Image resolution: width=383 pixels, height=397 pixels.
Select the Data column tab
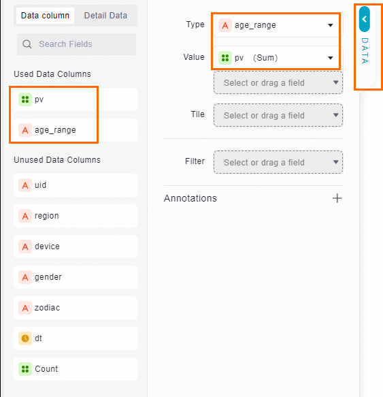click(x=45, y=16)
